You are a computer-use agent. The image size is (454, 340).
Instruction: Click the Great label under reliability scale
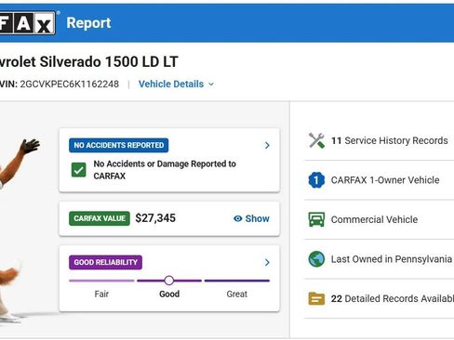click(x=237, y=294)
